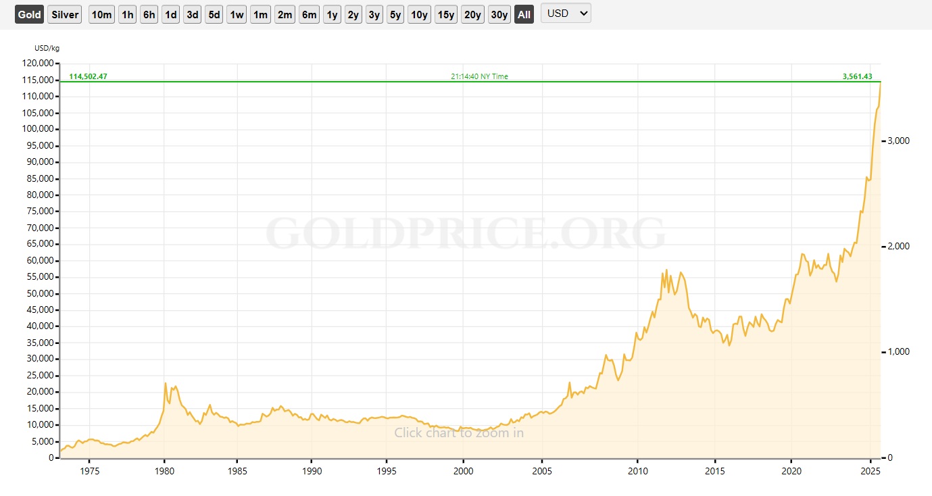Click the green current price line
This screenshot has width=932, height=496.
click(470, 82)
